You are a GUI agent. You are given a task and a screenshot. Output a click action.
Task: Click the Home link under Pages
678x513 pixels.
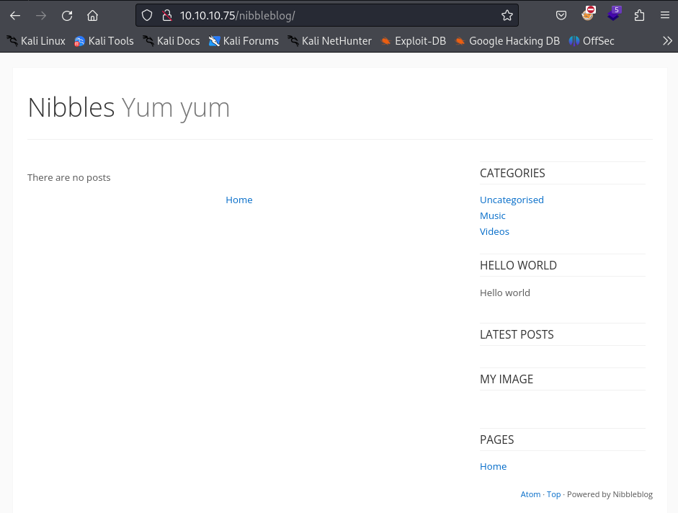[x=493, y=466]
